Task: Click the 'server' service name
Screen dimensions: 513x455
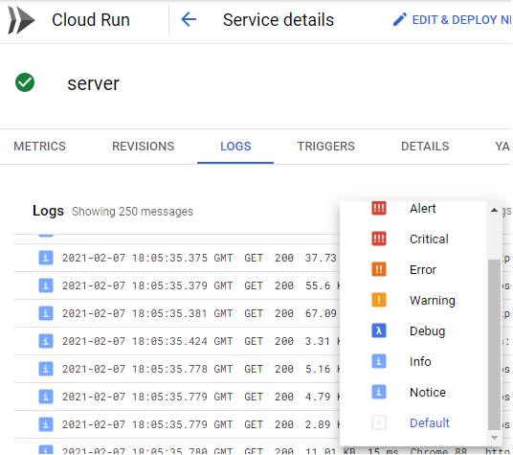Action: tap(93, 83)
